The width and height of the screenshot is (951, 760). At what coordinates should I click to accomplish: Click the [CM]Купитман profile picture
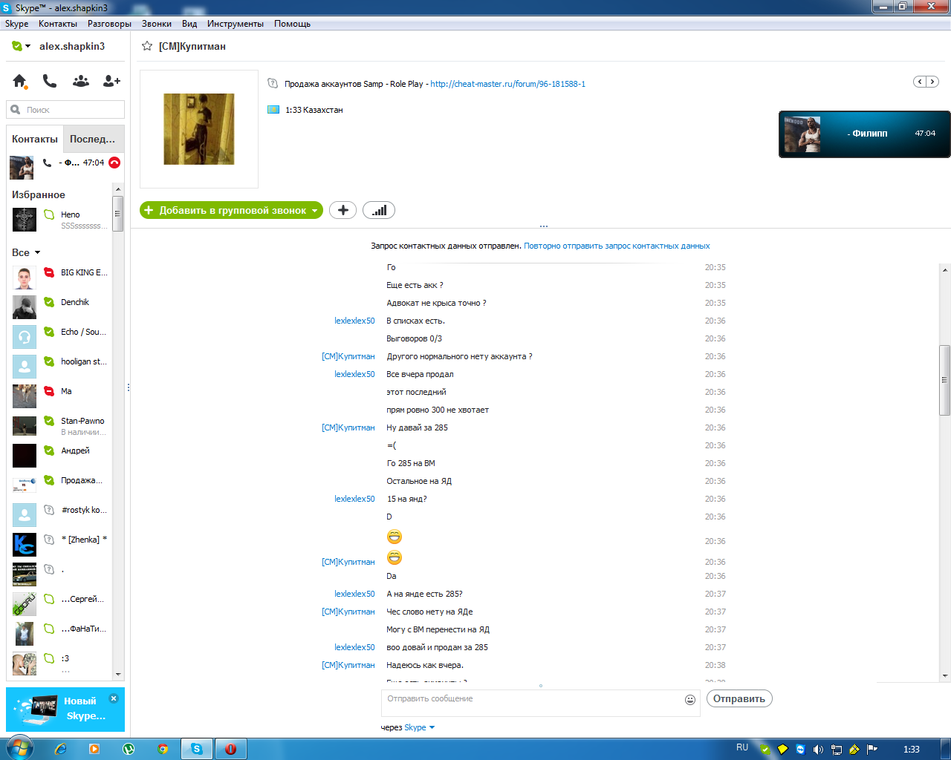199,129
